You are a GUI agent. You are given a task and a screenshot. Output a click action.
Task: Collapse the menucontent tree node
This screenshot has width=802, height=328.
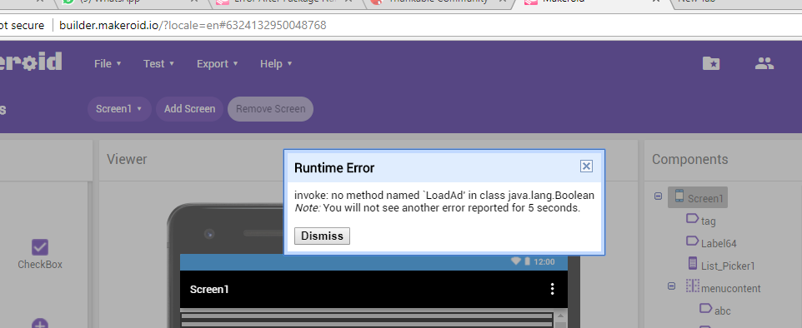pos(672,286)
